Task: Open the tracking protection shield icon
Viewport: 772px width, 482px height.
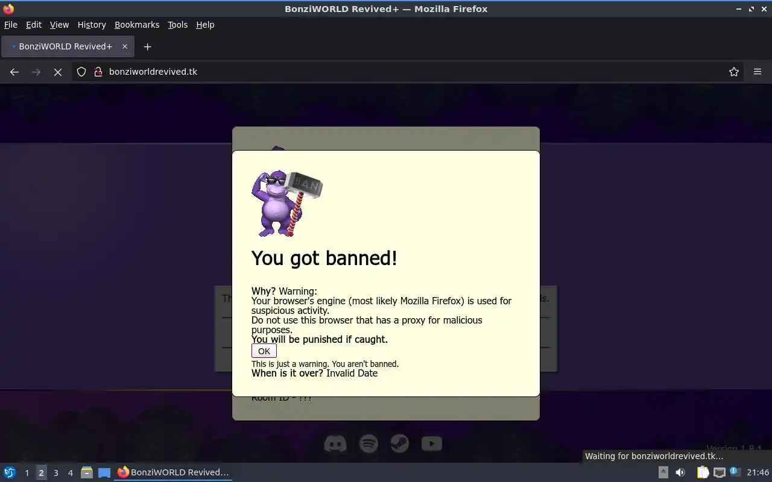Action: coord(81,72)
